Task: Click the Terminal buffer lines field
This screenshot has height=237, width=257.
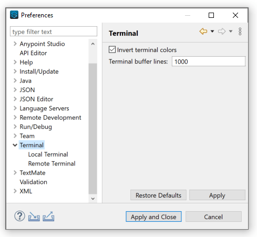Action: pos(209,61)
